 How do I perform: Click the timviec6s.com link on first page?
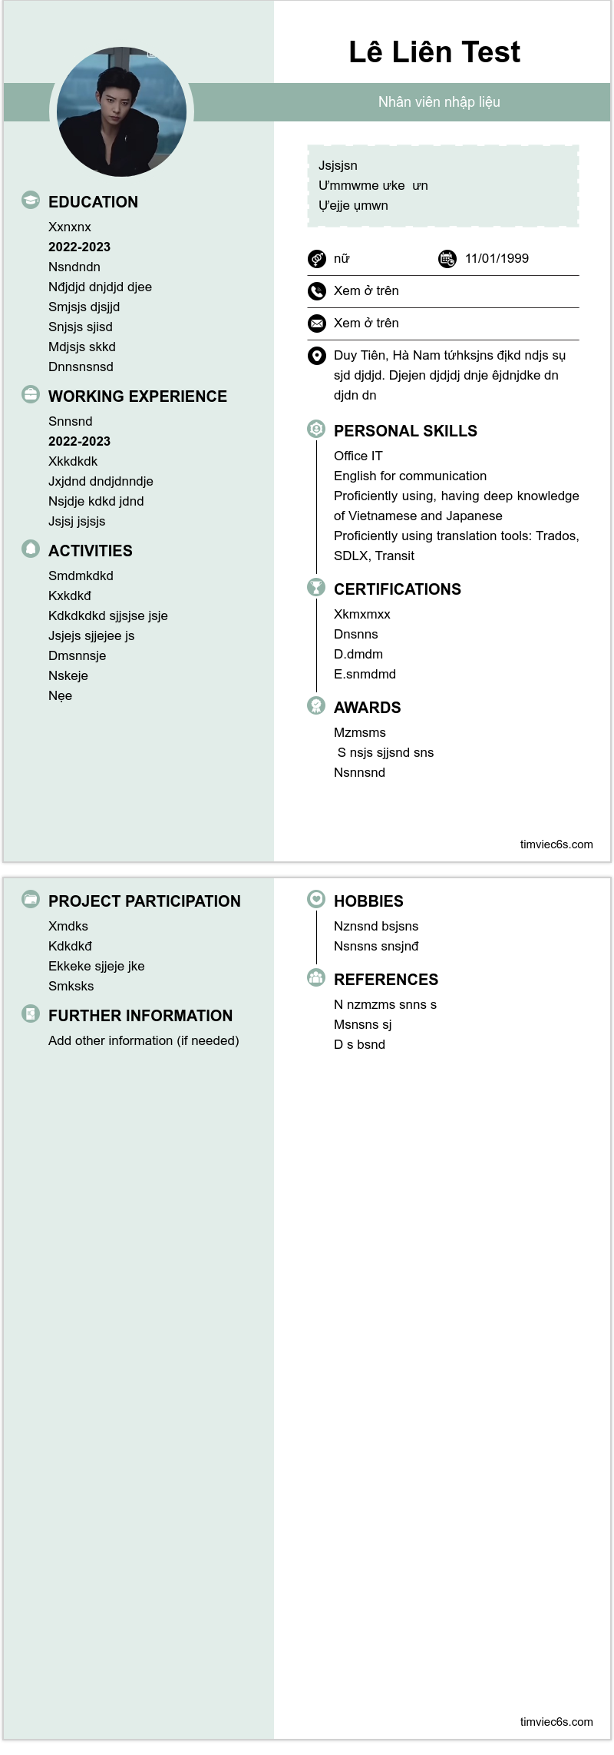coord(556,844)
